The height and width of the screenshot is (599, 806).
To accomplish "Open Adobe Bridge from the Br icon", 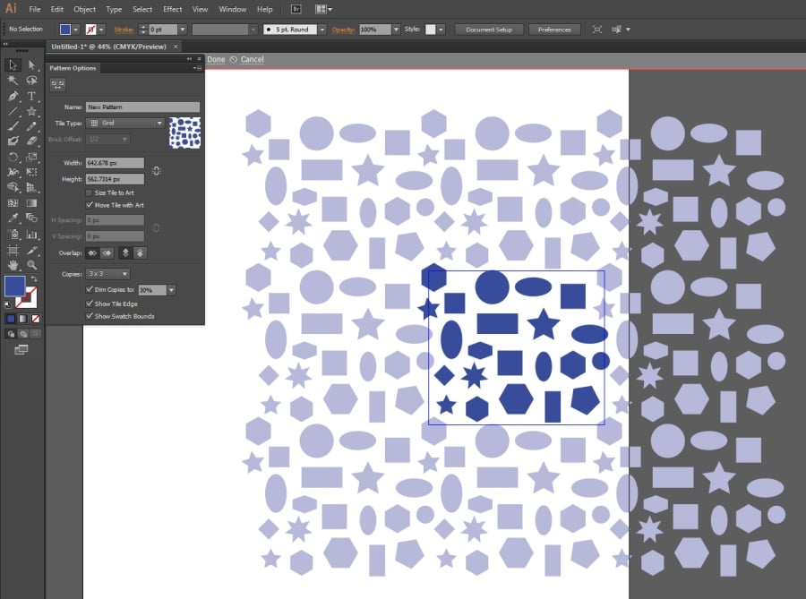I will click(x=296, y=9).
